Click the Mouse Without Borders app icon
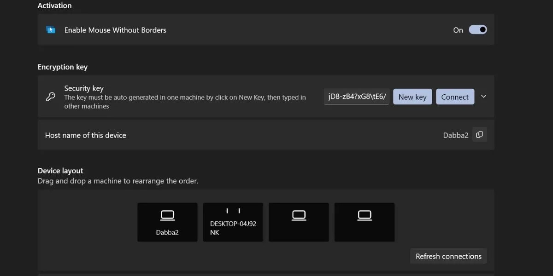 pyautogui.click(x=51, y=29)
